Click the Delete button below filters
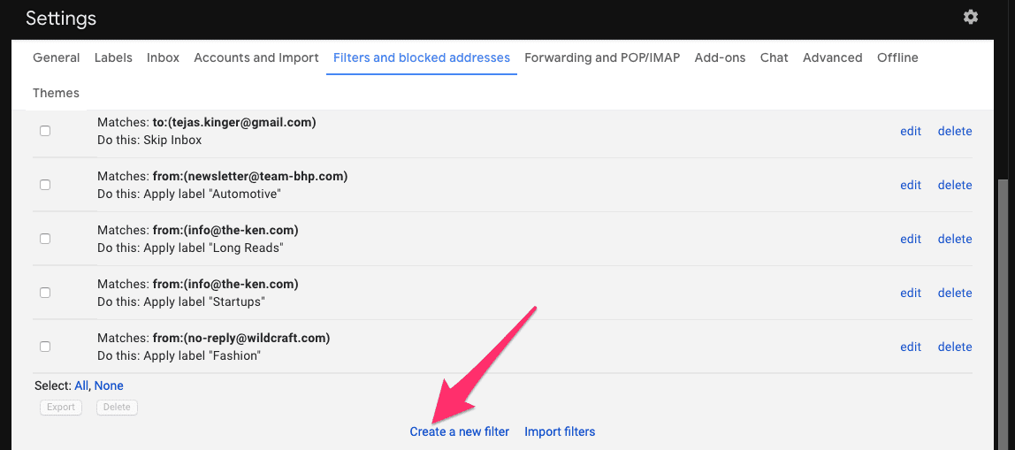Viewport: 1015px width, 450px height. [118, 408]
